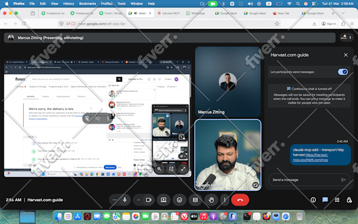Unpin the presentation via floating unpin icon
The width and height of the screenshot is (358, 224).
coord(87,118)
